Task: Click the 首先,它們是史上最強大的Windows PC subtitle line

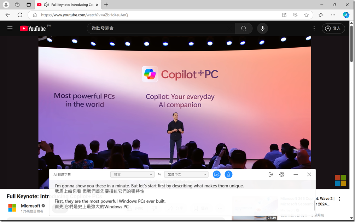Action: [x=92, y=206]
